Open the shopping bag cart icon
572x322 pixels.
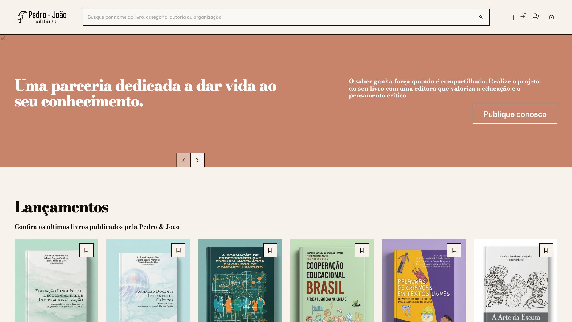pos(551,17)
